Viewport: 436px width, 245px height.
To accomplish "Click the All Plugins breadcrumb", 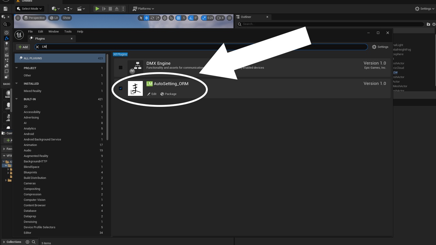I will pos(120,54).
